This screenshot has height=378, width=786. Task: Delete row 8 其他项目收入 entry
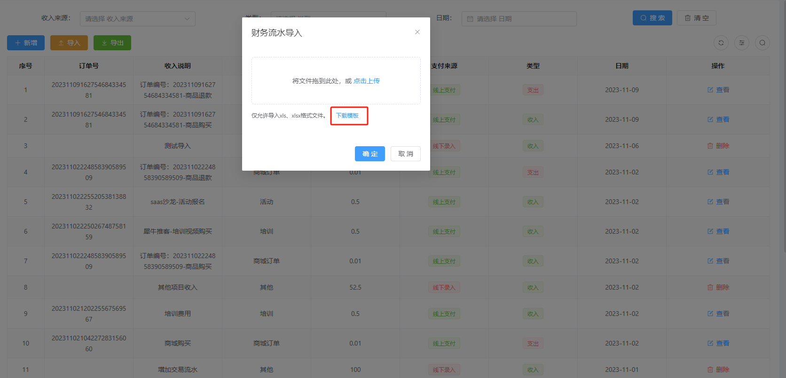(718, 287)
